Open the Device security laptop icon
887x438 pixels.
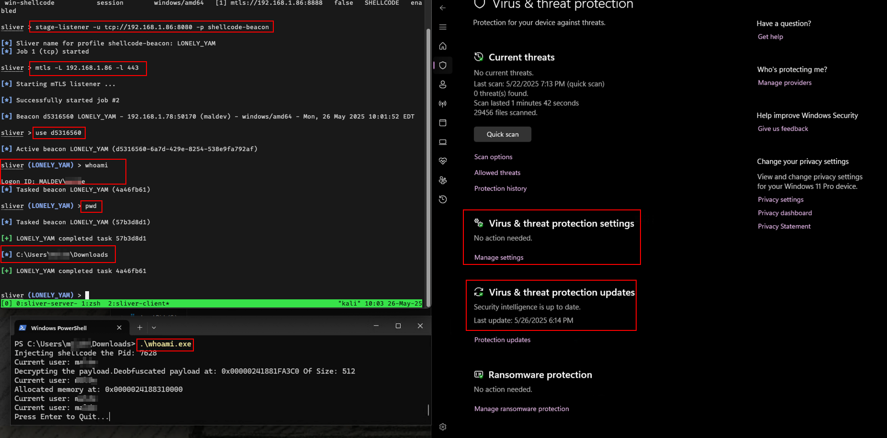coord(443,142)
